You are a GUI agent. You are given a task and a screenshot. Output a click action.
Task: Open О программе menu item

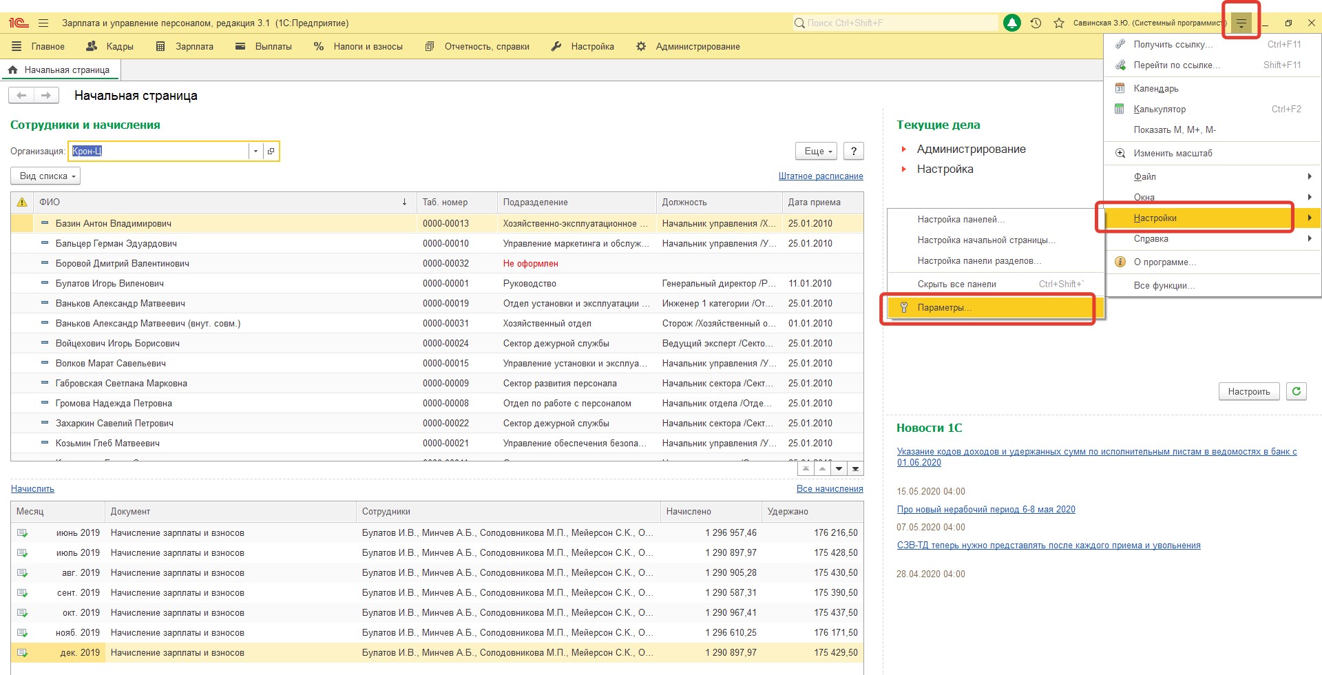point(1213,262)
